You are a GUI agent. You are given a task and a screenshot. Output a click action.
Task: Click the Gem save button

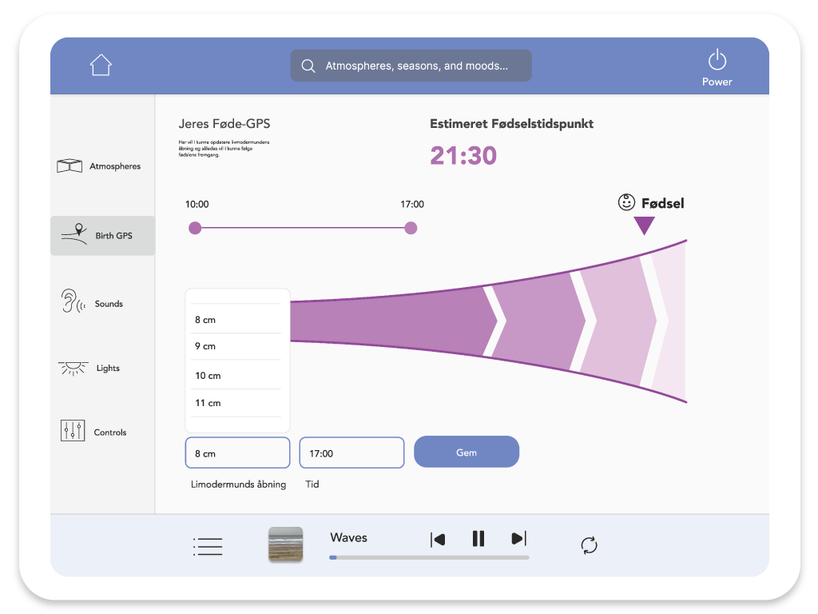click(x=467, y=453)
